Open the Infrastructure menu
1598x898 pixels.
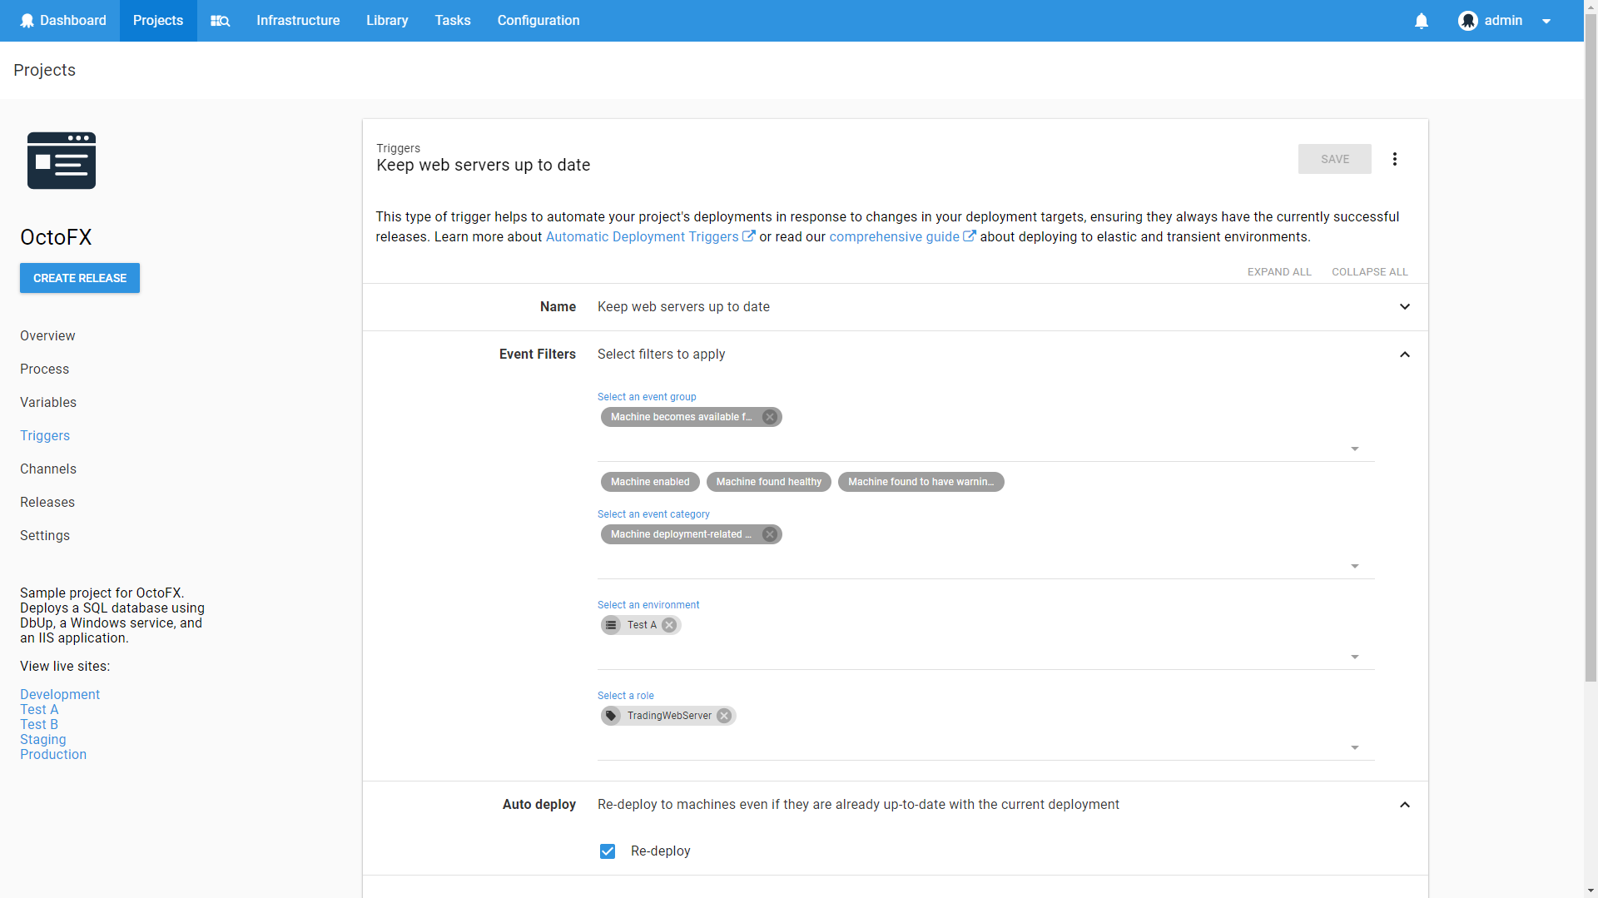coord(298,21)
